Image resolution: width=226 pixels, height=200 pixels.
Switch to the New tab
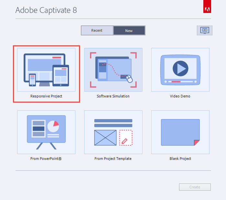[x=129, y=30]
